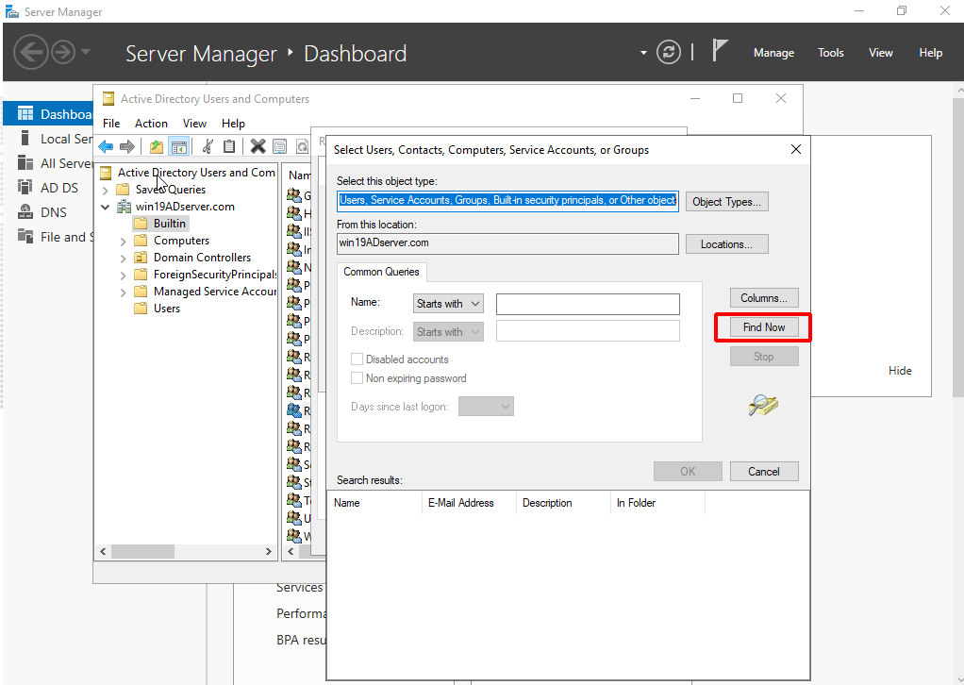Collapse the win19ADserver.com domain node

[x=106, y=207]
